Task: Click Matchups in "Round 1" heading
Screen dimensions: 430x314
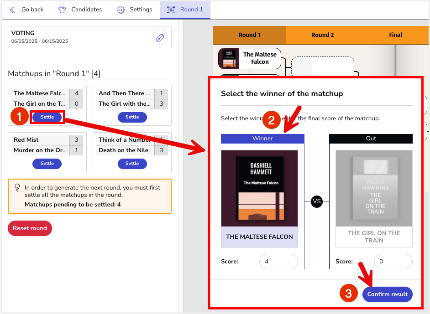Action: [x=54, y=74]
